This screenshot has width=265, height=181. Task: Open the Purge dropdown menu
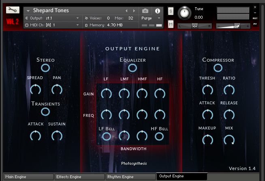click(x=151, y=18)
